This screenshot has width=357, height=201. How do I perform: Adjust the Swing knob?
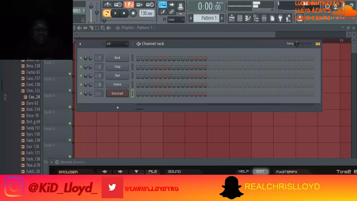(297, 44)
